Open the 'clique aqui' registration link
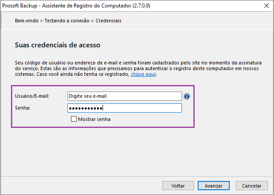The height and width of the screenshot is (195, 274). click(143, 74)
